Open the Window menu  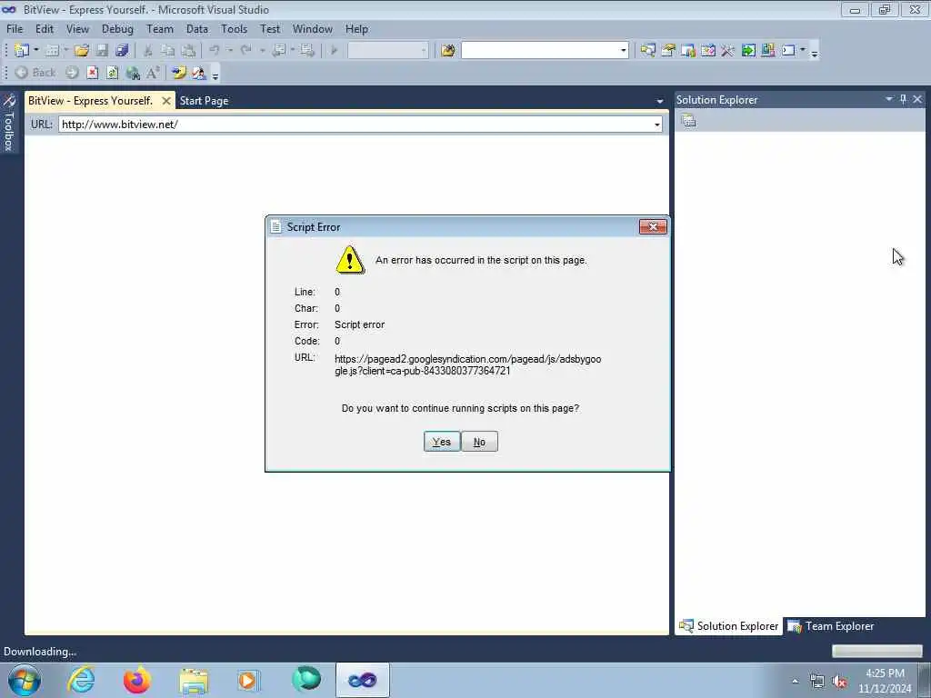[313, 28]
